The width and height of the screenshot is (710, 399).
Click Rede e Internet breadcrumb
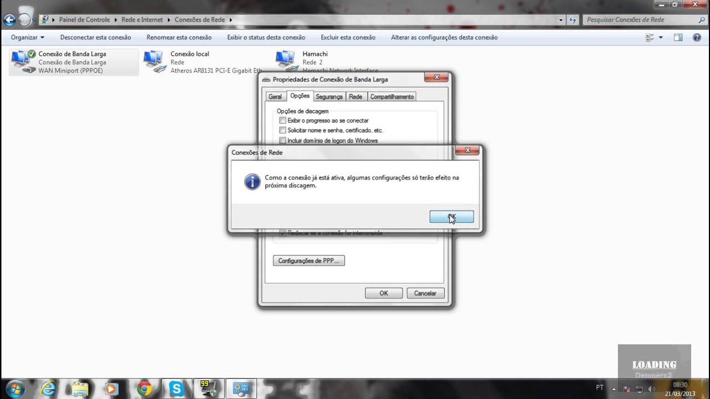coord(143,20)
